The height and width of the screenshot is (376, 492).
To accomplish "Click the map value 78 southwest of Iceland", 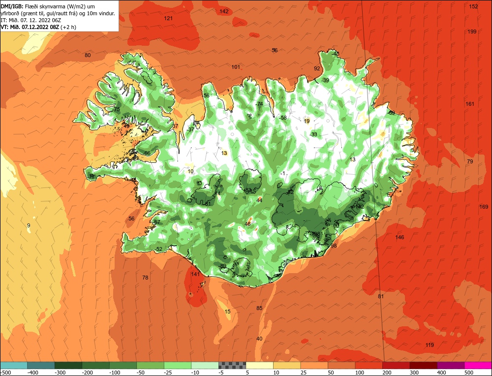I will pyautogui.click(x=145, y=278).
